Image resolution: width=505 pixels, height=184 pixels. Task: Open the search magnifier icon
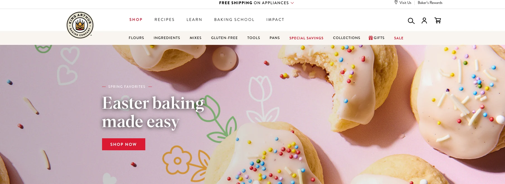point(411,21)
